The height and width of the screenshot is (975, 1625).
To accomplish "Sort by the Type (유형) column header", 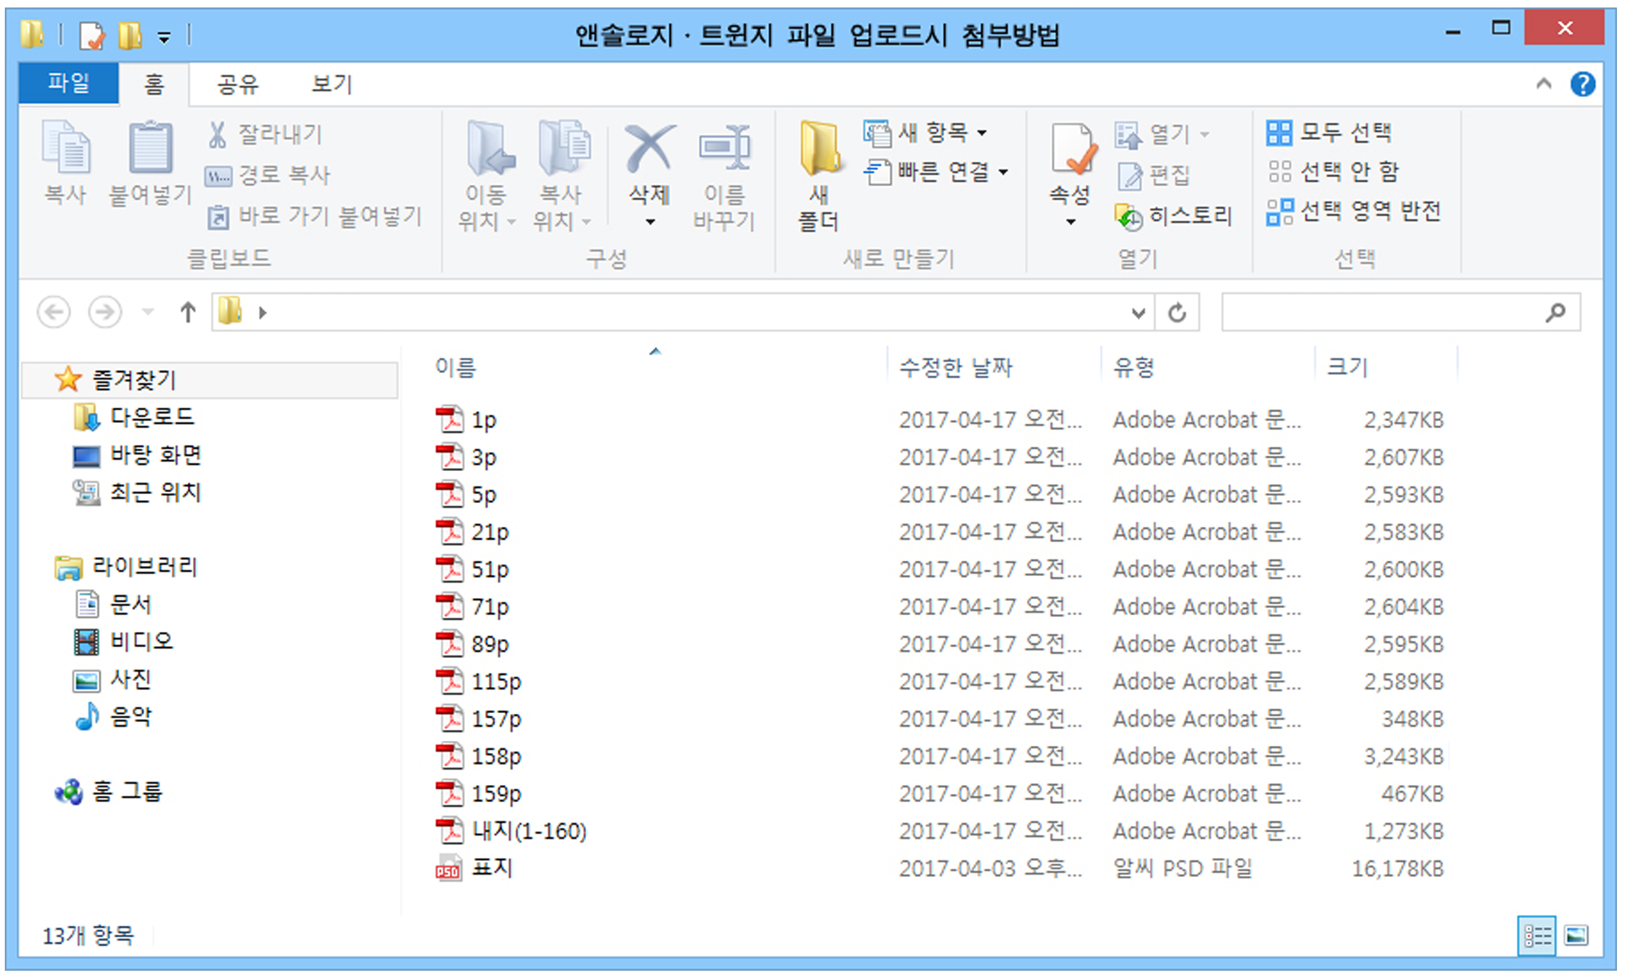I will coord(1133,367).
